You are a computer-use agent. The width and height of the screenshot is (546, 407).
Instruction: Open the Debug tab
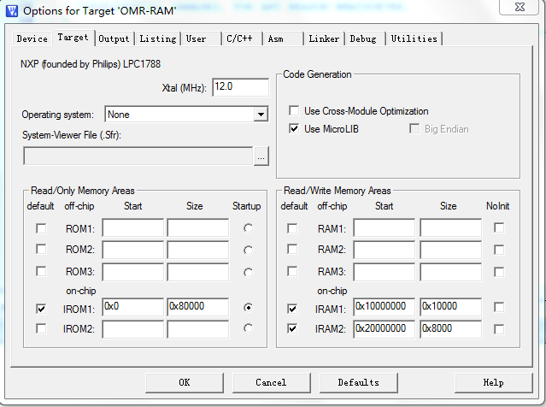(363, 38)
